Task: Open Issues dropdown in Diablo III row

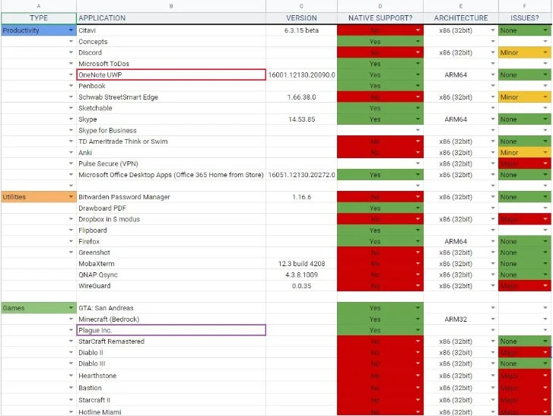Action: [545, 364]
